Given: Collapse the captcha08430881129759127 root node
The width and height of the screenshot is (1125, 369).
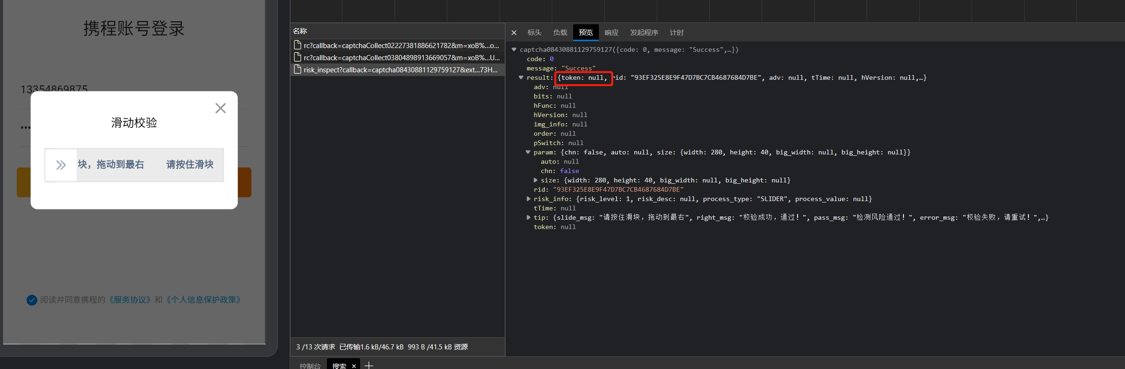Looking at the screenshot, I should [514, 49].
